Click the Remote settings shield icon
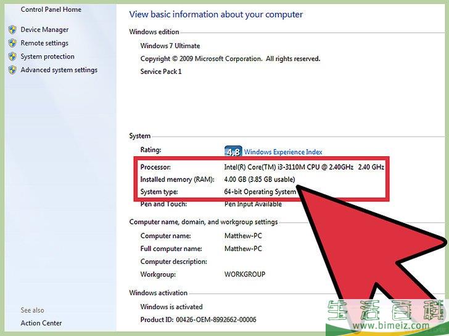The width and height of the screenshot is (449, 336). (x=12, y=43)
